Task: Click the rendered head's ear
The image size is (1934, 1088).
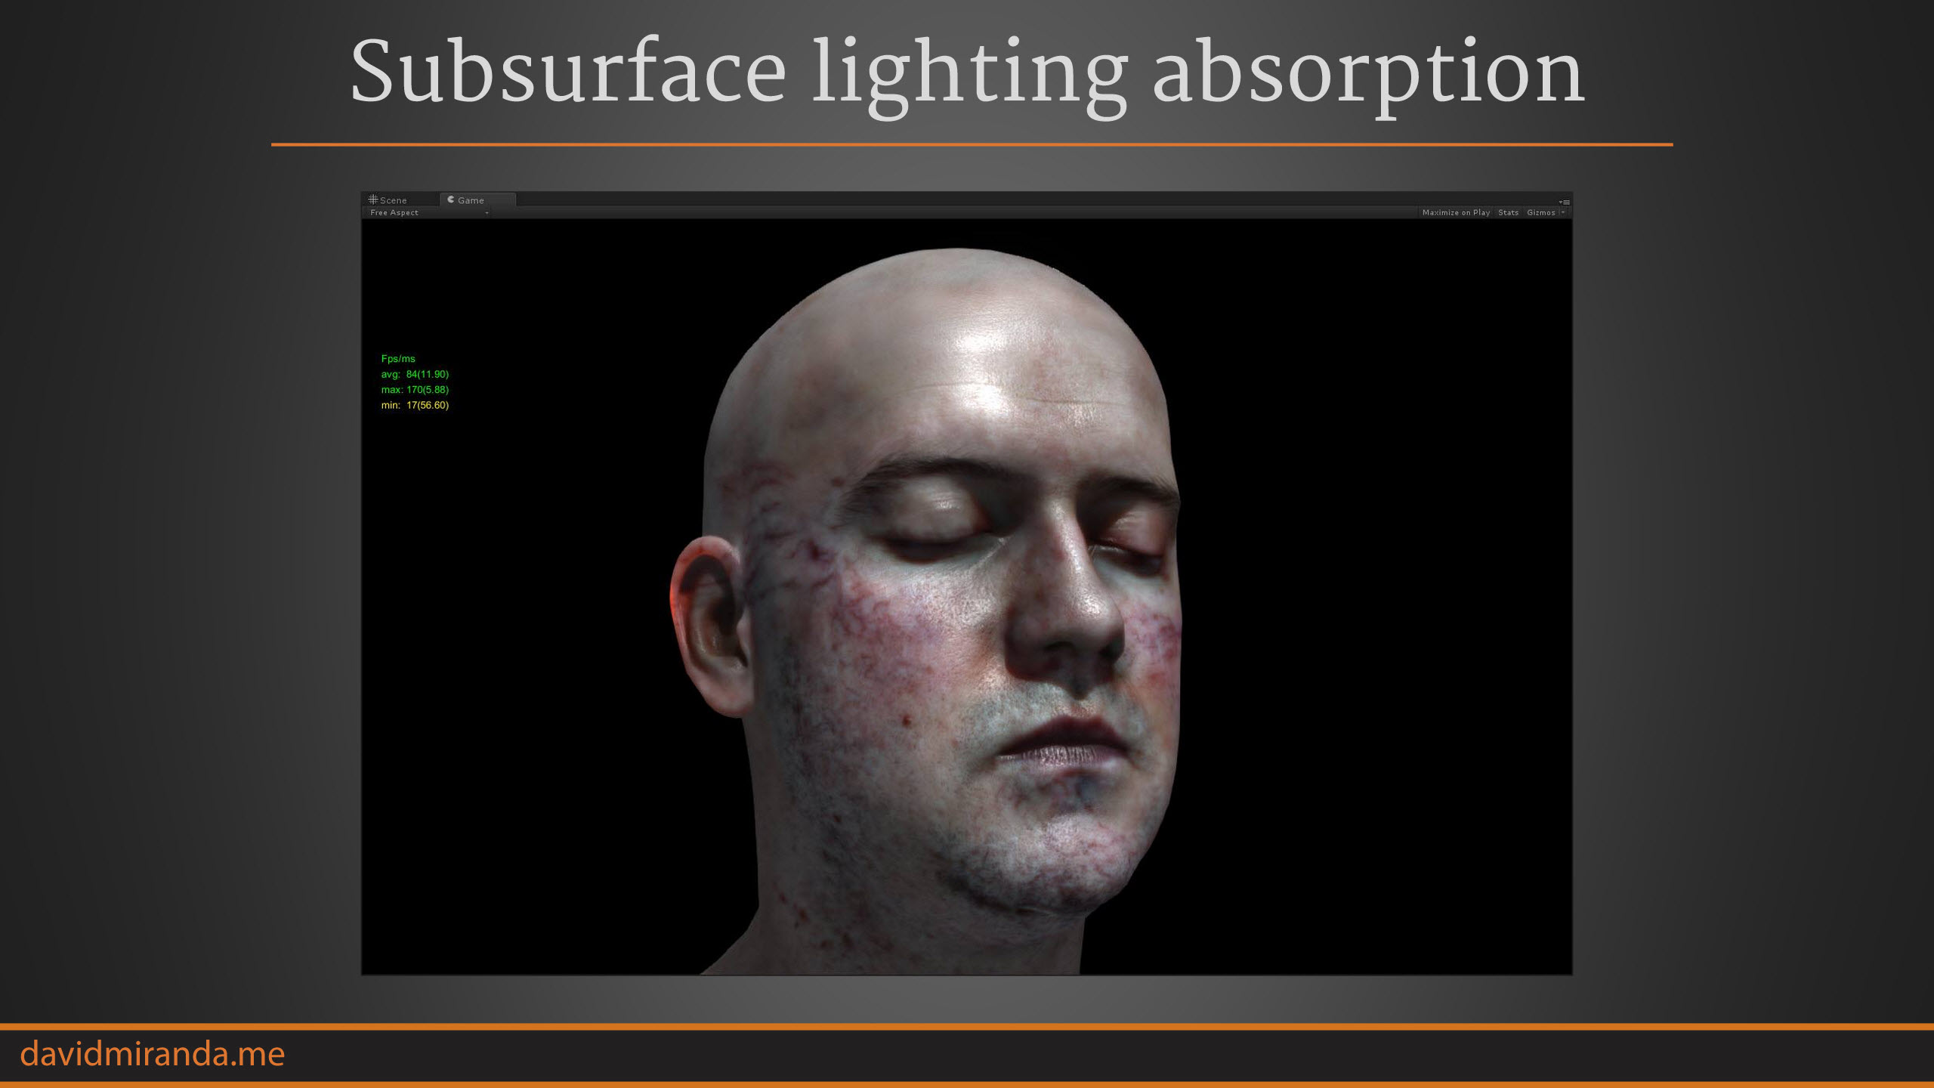Action: point(708,627)
